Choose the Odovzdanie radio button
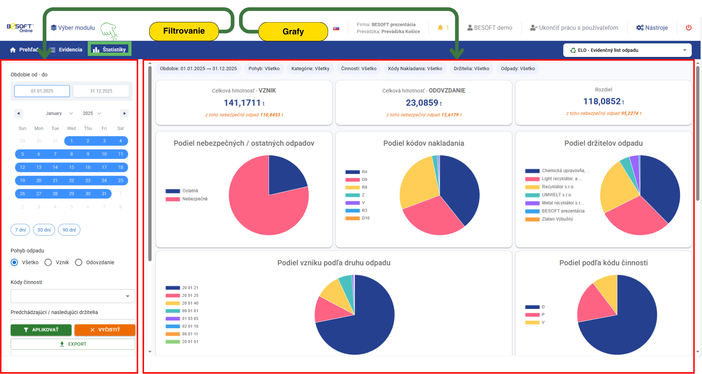The image size is (702, 374). [79, 263]
